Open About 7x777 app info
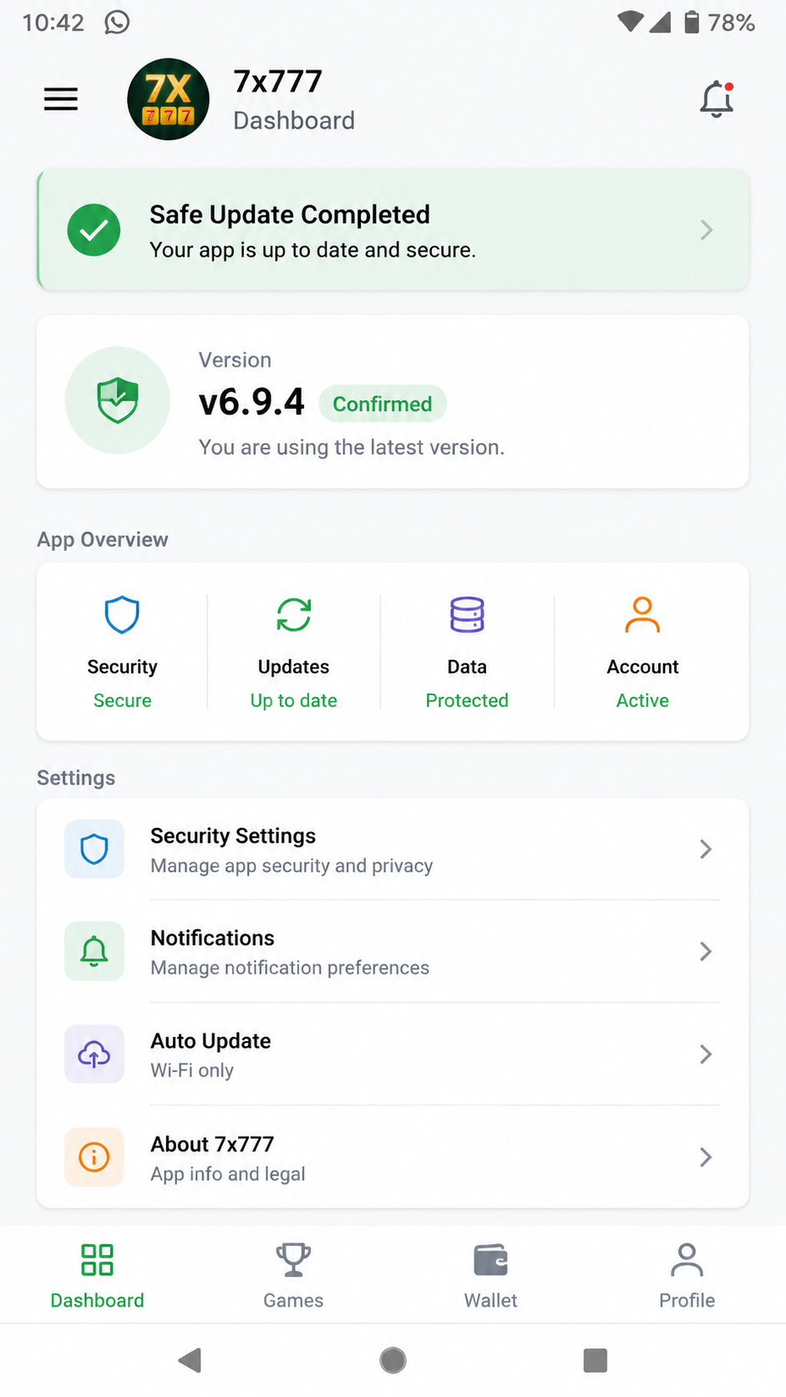The width and height of the screenshot is (786, 1397). point(393,1157)
